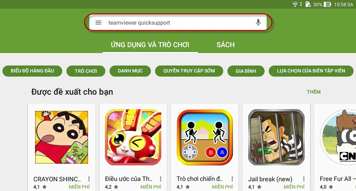Open the Jail break app thumbnail

(276, 137)
